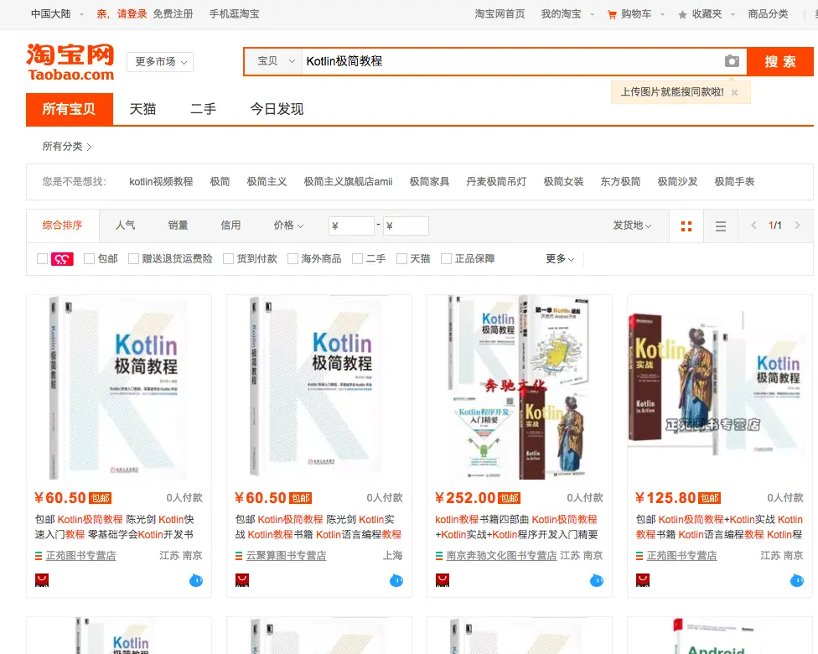Click blue Wangwang chat icon under ¥125.80 item

click(x=796, y=580)
